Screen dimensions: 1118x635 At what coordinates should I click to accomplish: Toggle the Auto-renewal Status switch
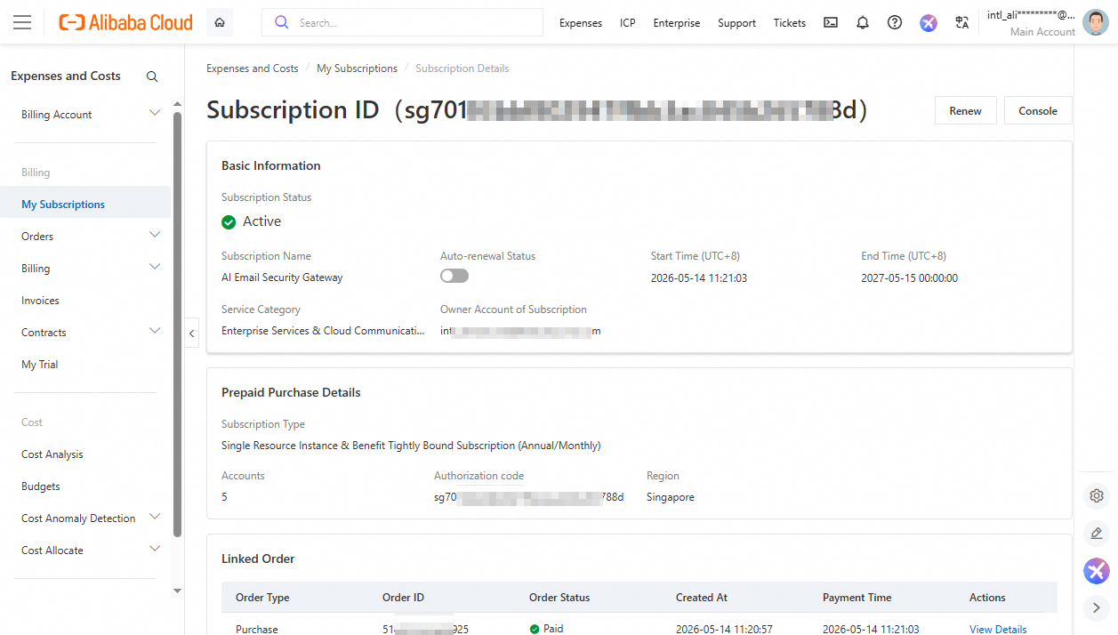click(454, 277)
